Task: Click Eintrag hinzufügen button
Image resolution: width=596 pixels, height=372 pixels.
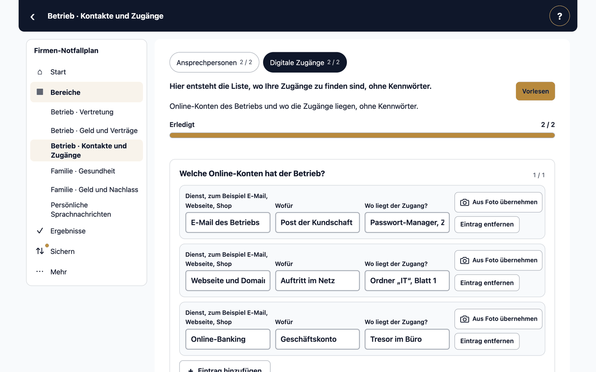Action: [x=225, y=368]
